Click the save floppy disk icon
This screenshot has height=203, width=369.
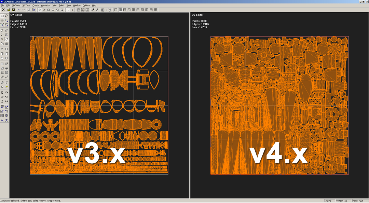coord(13,10)
